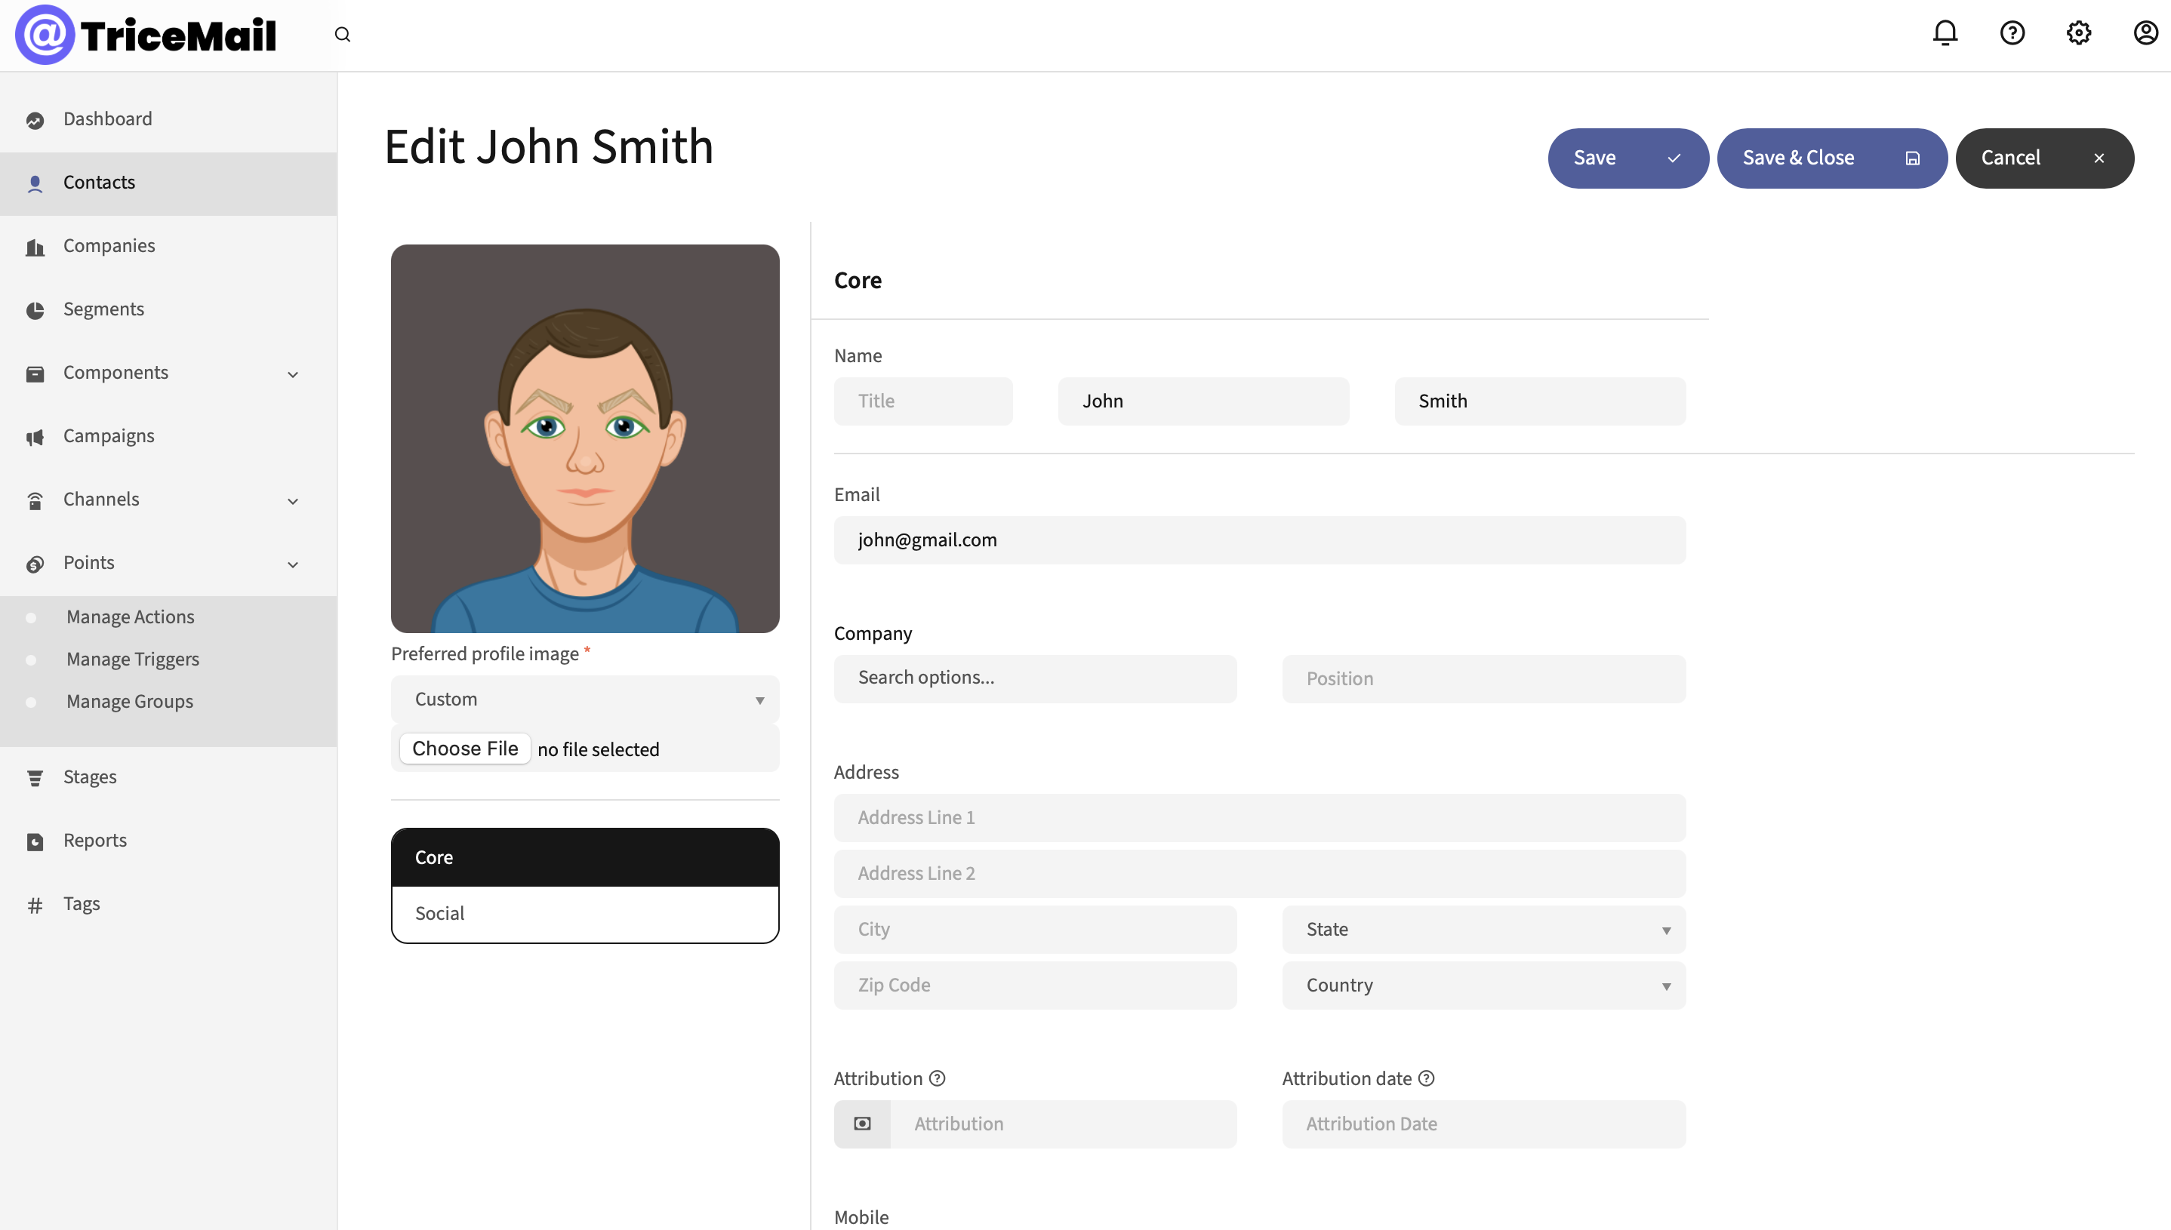Open the Company search options box
The height and width of the screenshot is (1230, 2171).
(x=1035, y=678)
